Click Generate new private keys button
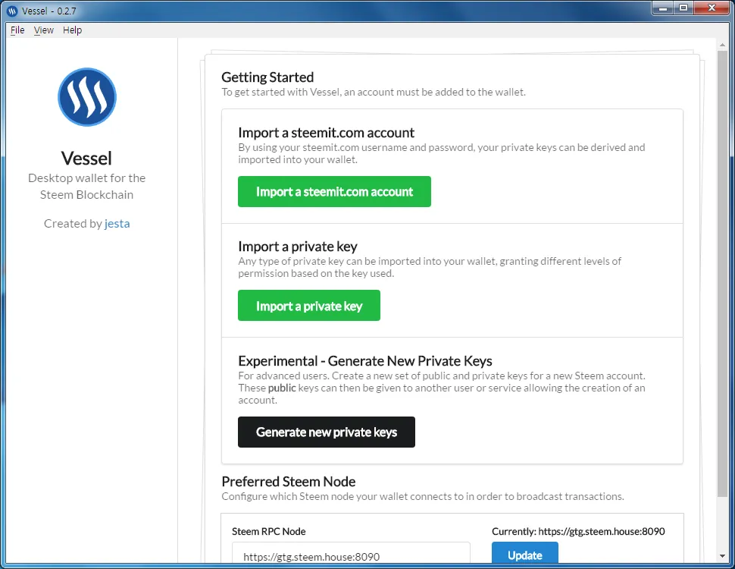 [x=327, y=432]
